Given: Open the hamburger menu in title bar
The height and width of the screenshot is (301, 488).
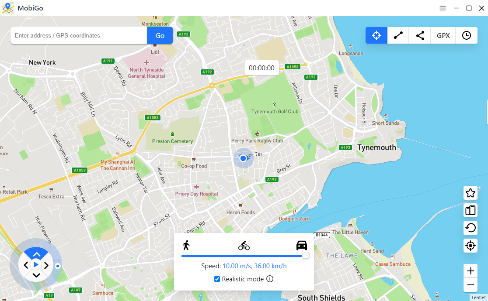Looking at the screenshot, I should [443, 8].
